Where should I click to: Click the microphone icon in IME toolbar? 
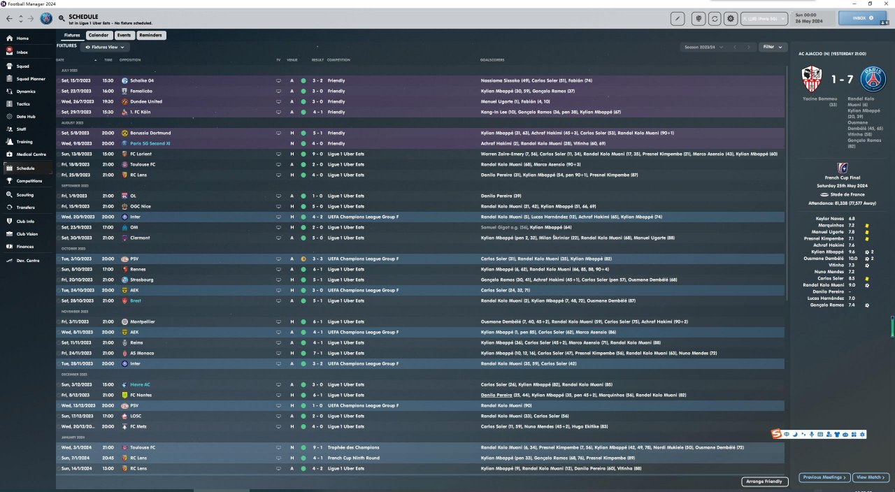tap(811, 435)
